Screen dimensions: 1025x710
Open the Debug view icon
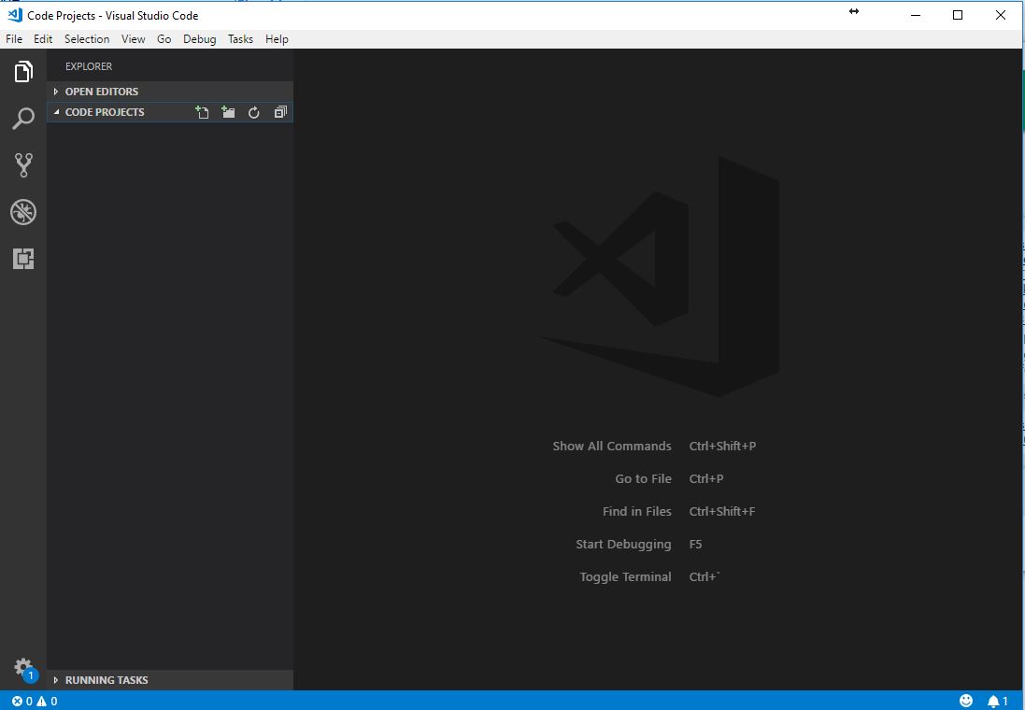[22, 212]
